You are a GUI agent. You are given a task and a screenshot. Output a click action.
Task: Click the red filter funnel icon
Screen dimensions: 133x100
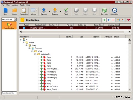pos(129,20)
